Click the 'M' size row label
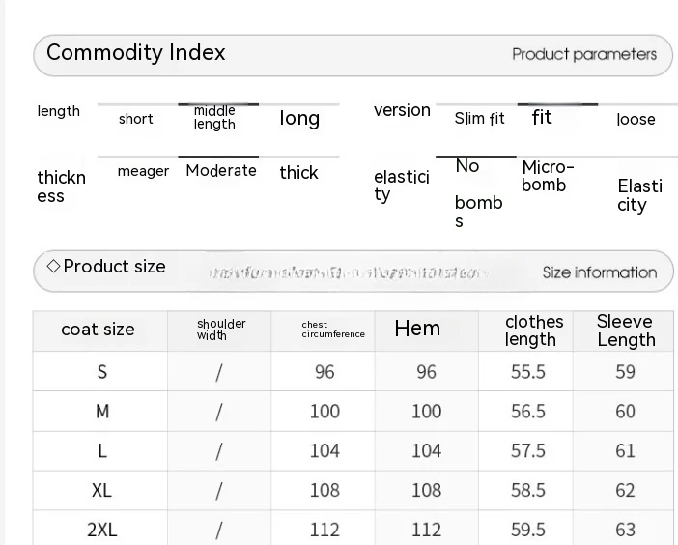 tap(102, 412)
